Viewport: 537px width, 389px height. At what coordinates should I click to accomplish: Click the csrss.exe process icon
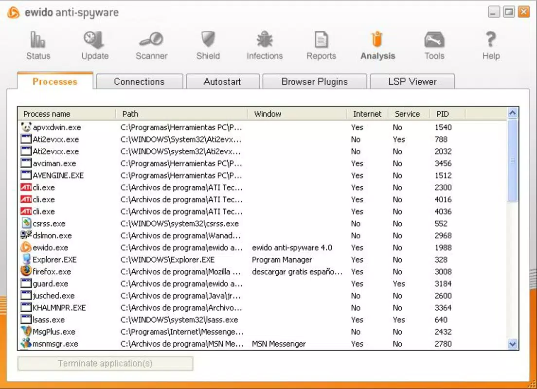tap(26, 223)
